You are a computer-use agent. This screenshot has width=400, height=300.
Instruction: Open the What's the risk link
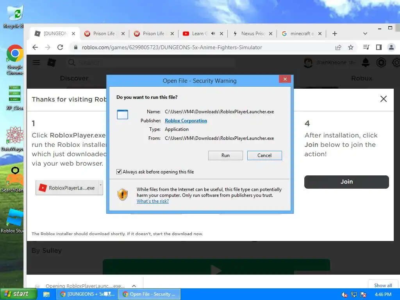pos(153,201)
